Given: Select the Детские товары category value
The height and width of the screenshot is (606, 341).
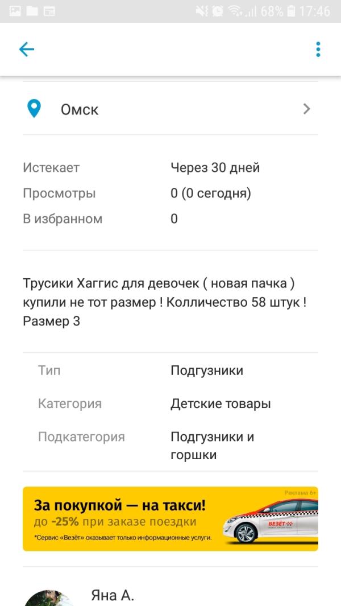Looking at the screenshot, I should click(x=221, y=404).
